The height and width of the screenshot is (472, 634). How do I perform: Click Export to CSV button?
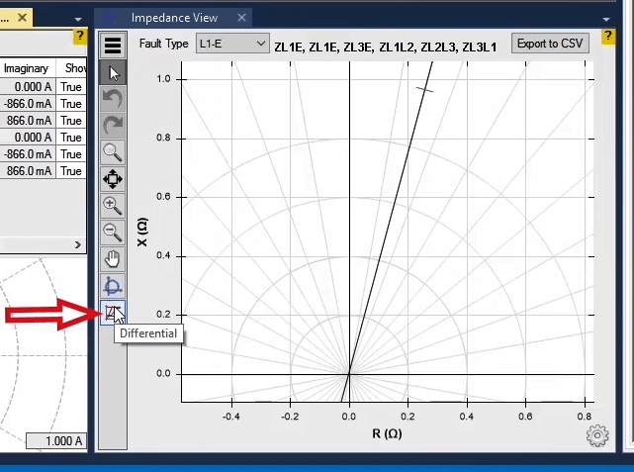[x=551, y=44]
